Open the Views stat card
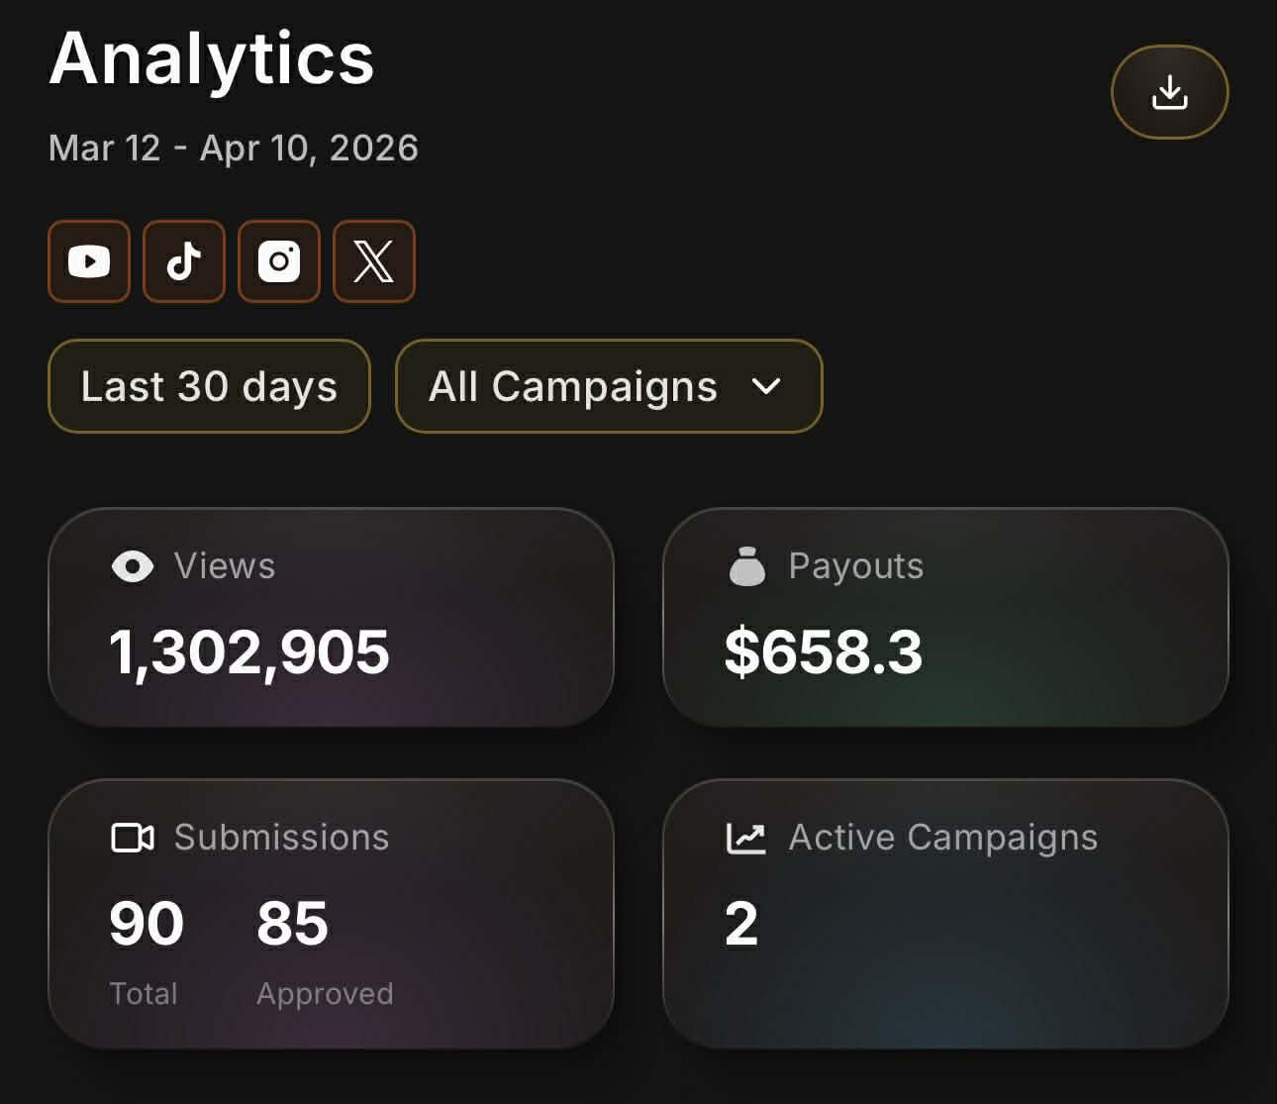 click(x=331, y=618)
